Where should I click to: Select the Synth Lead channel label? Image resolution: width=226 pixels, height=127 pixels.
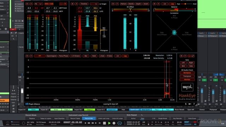pyautogui.click(x=135, y=110)
